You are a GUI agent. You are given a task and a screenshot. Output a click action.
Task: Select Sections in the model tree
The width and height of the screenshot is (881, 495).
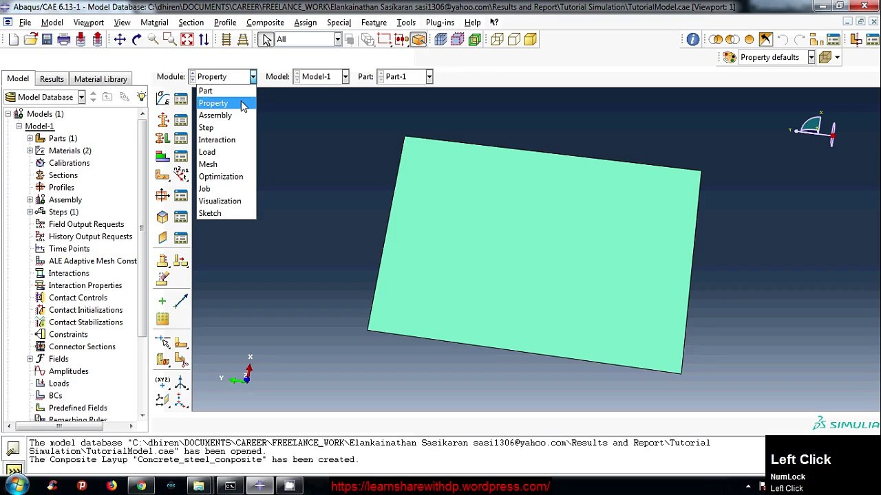pyautogui.click(x=63, y=175)
